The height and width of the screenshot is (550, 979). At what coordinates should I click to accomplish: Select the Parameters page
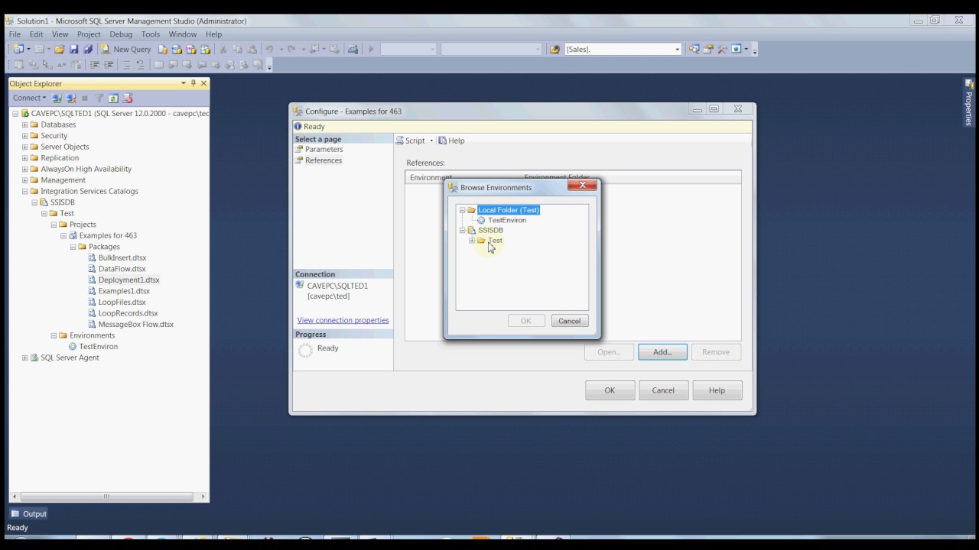click(324, 150)
